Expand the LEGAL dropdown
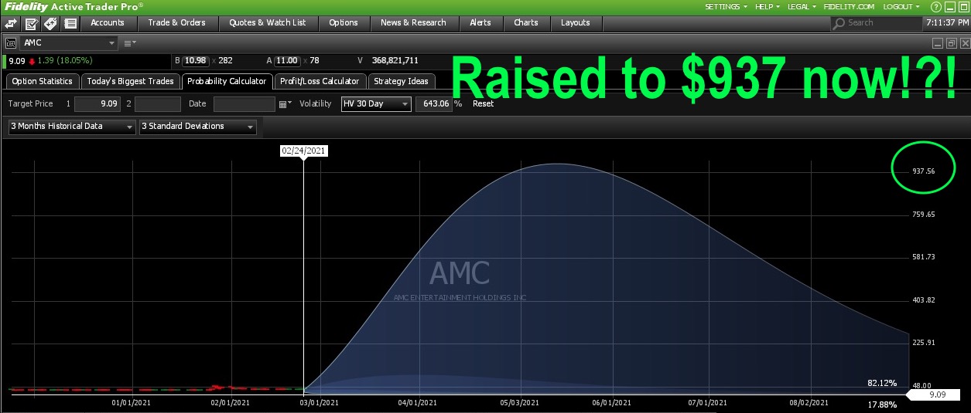Viewport: 971px width, 413px height. coord(802,6)
